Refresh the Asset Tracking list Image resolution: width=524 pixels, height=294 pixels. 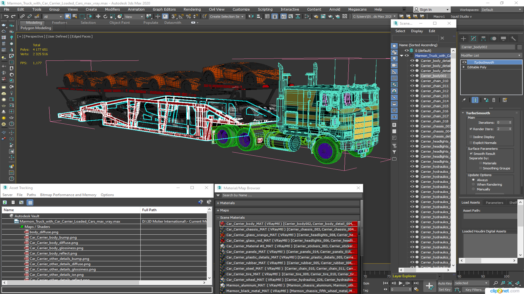click(x=5, y=202)
